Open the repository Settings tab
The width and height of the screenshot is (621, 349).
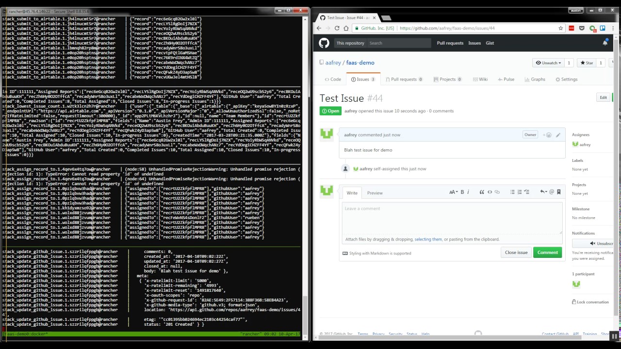coord(566,79)
